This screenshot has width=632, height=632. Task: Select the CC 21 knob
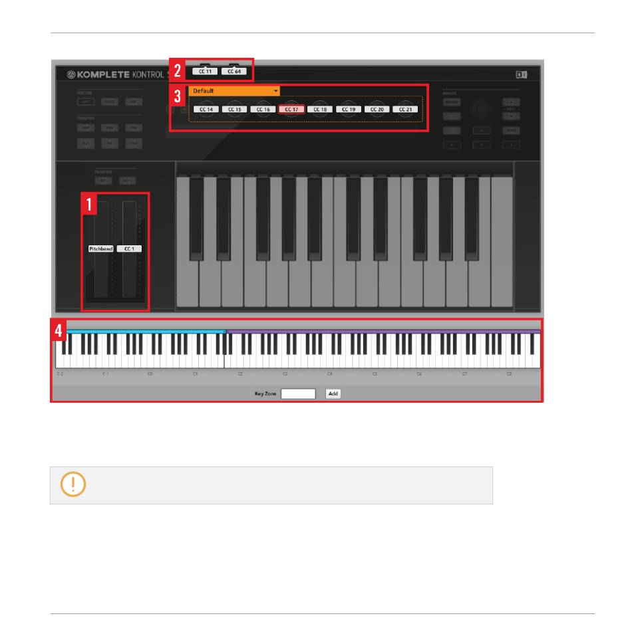pyautogui.click(x=406, y=109)
